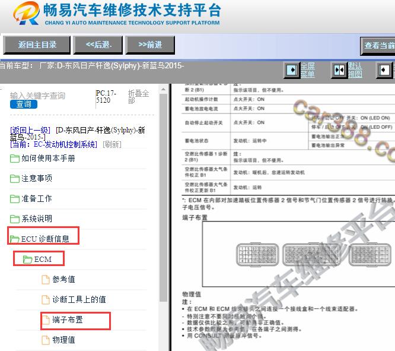
Task: Click the 端子布置 heading in document
Action: [195, 217]
